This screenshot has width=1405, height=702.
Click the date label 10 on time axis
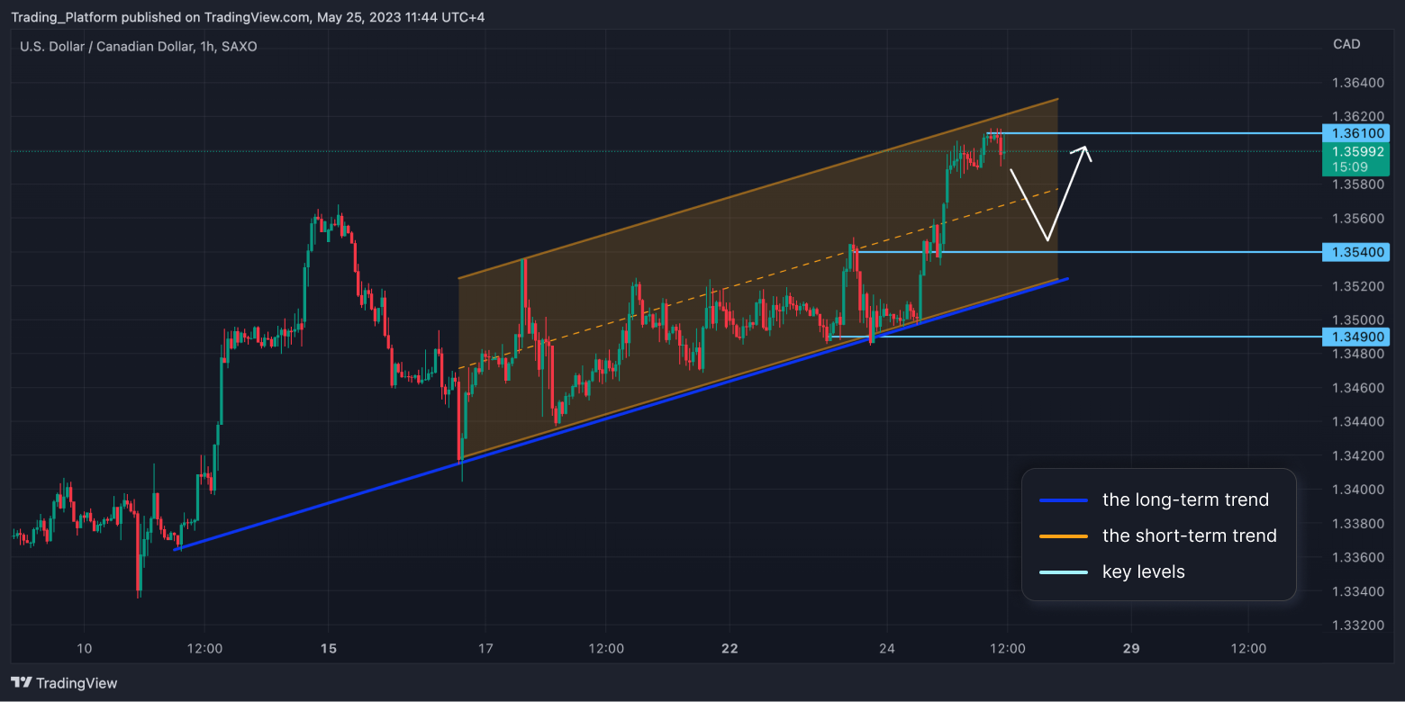click(84, 648)
